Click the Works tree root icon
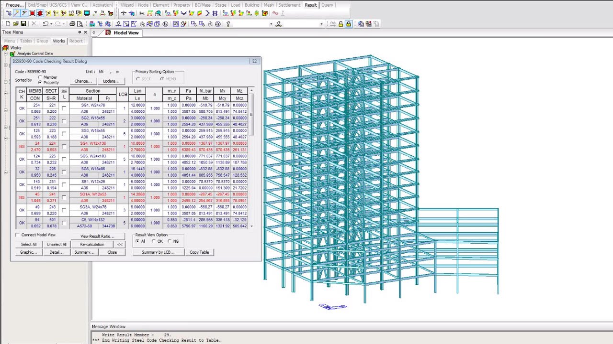 (6, 48)
